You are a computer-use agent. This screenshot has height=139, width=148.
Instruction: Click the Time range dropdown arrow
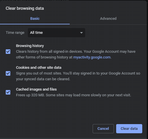coord(81,33)
